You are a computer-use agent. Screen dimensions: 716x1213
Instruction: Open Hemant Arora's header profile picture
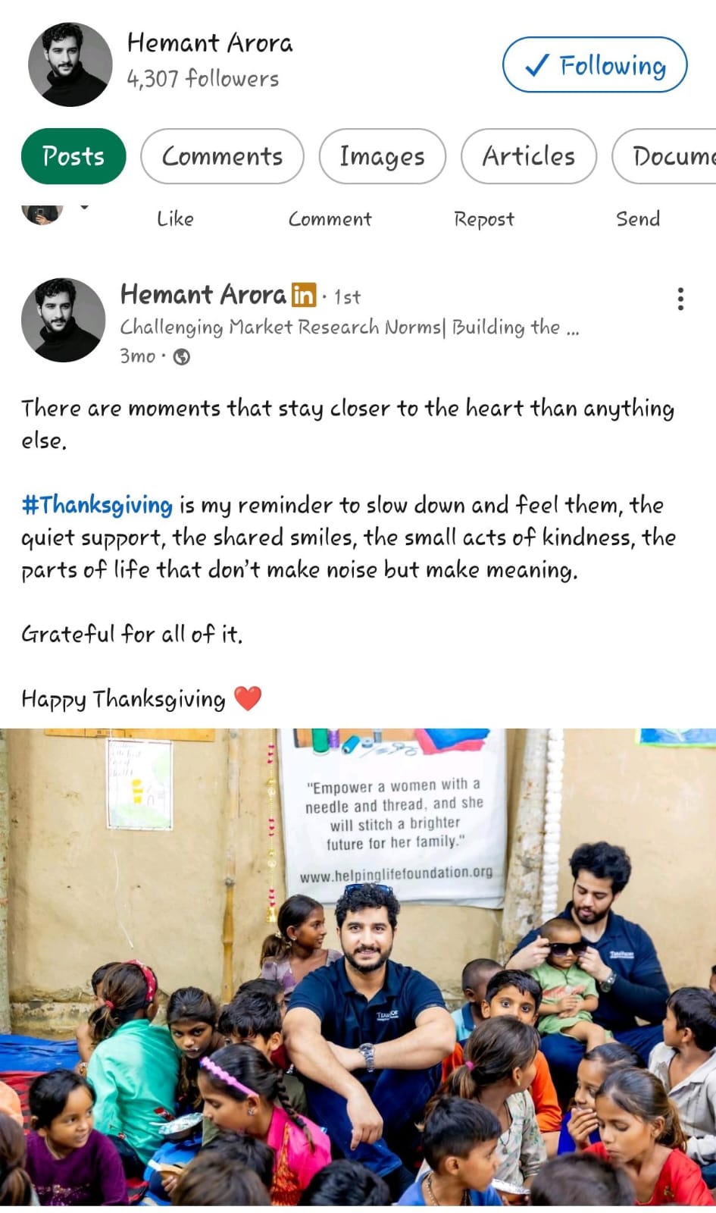pyautogui.click(x=70, y=64)
